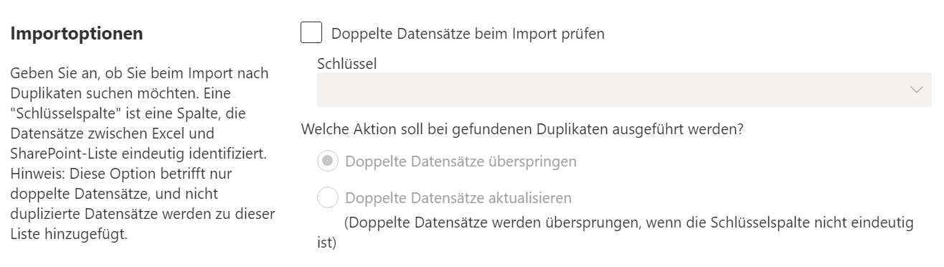Click the 'Doppelte Datensätze überspringen' label text
This screenshot has height=267, width=944.
tap(461, 161)
